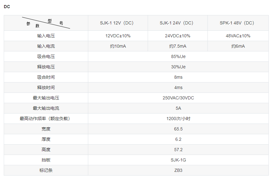
Task: Click the 250VAC/30VDC max output voltage value
Action: (x=178, y=98)
